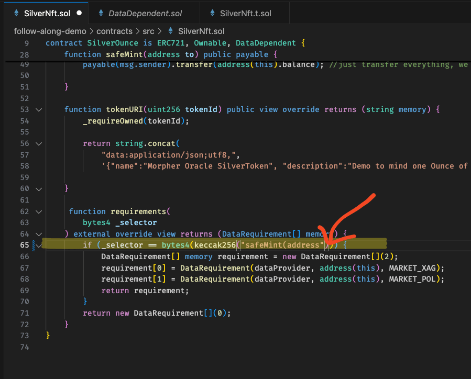Click the fold chevron at line 64
Image resolution: width=471 pixels, height=379 pixels.
point(39,235)
